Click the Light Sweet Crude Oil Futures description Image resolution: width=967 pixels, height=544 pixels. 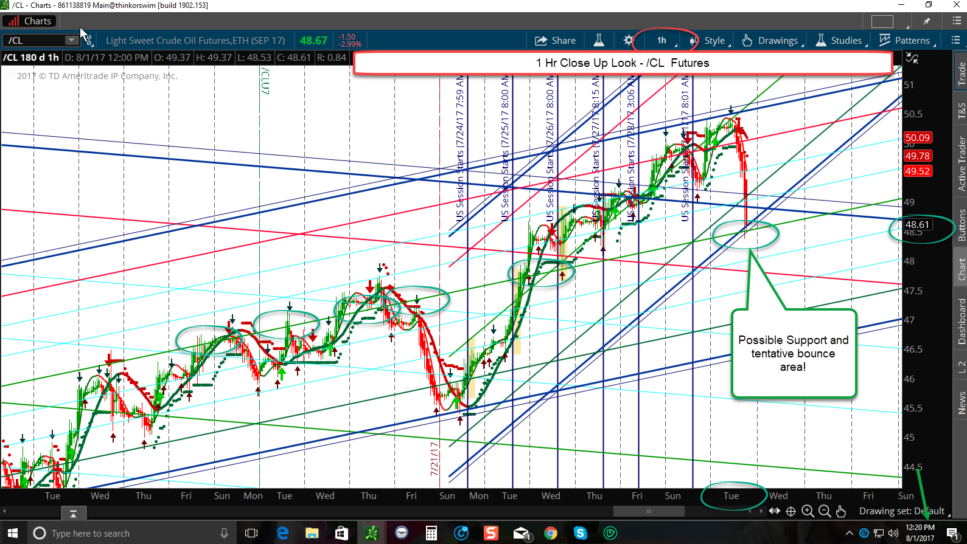coord(195,41)
